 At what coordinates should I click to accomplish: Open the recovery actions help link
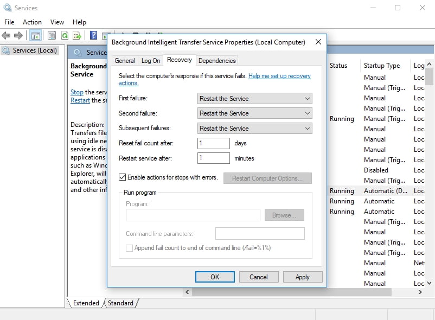coord(279,76)
